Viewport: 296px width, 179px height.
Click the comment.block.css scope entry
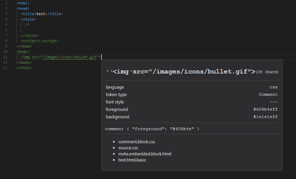tap(136, 142)
